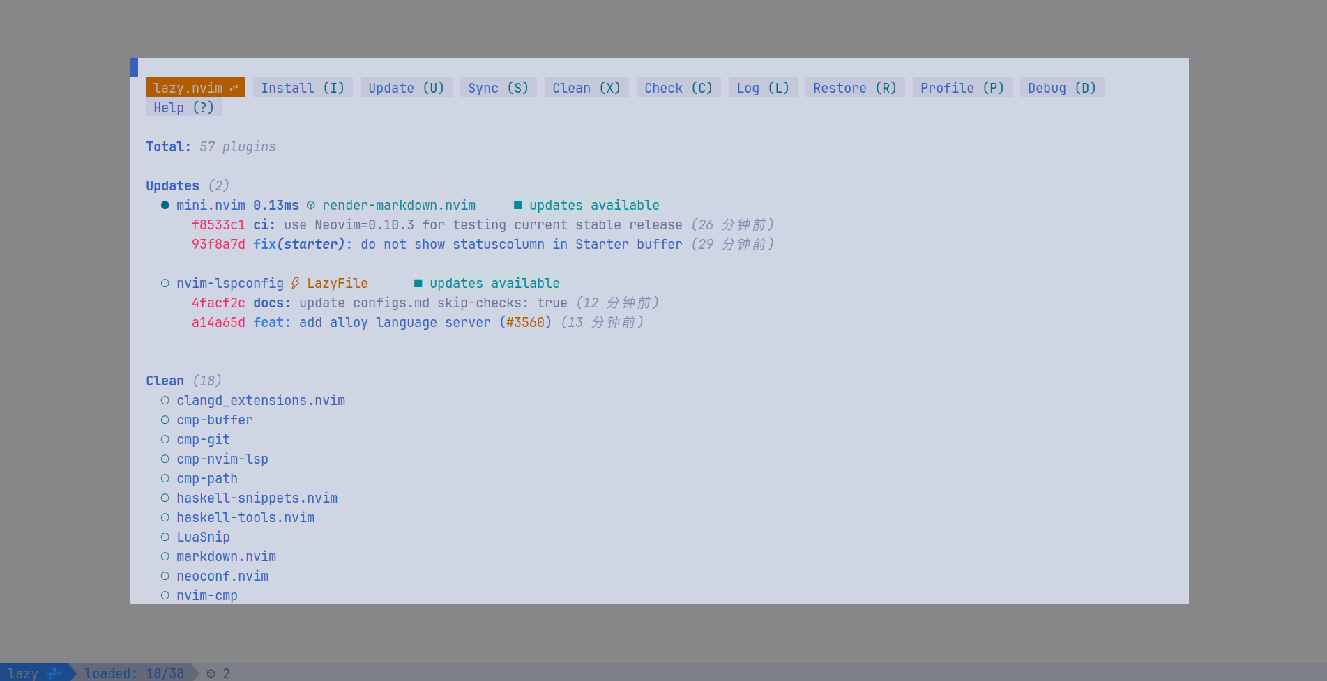Select haskell-tools.nvim plugin entry
Viewport: 1327px width, 681px height.
(x=245, y=517)
